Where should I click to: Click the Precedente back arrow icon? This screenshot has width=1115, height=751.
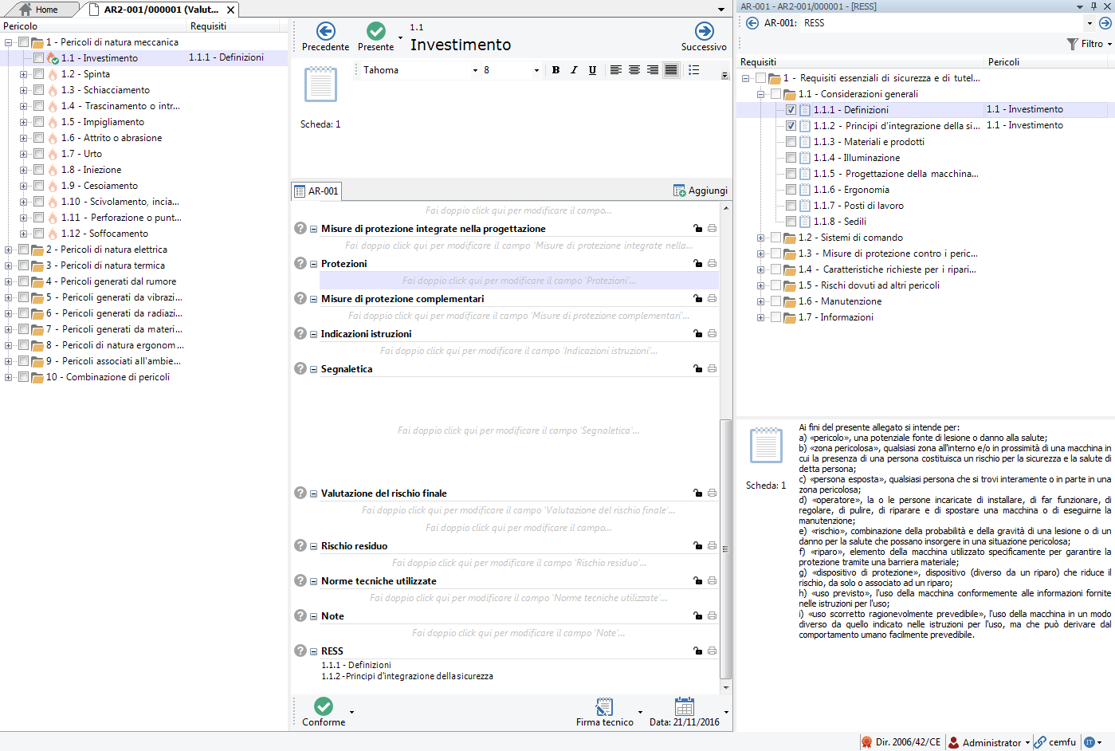(x=325, y=32)
